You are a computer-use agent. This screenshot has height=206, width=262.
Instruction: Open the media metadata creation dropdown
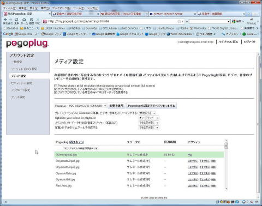pyautogui.click(x=148, y=123)
